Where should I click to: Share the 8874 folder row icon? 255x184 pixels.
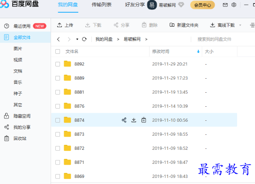(x=124, y=120)
